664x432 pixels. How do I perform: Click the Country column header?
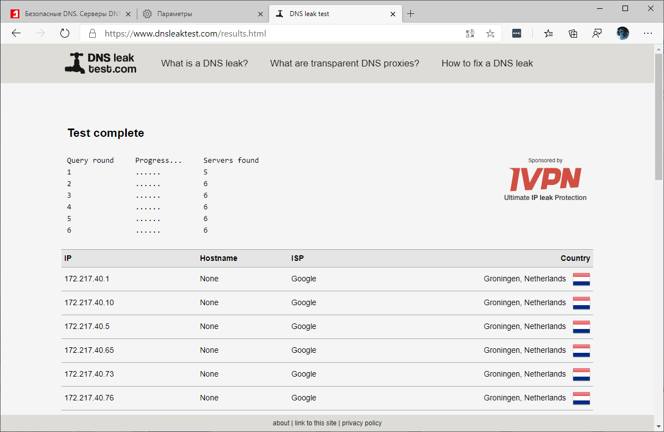coord(575,258)
